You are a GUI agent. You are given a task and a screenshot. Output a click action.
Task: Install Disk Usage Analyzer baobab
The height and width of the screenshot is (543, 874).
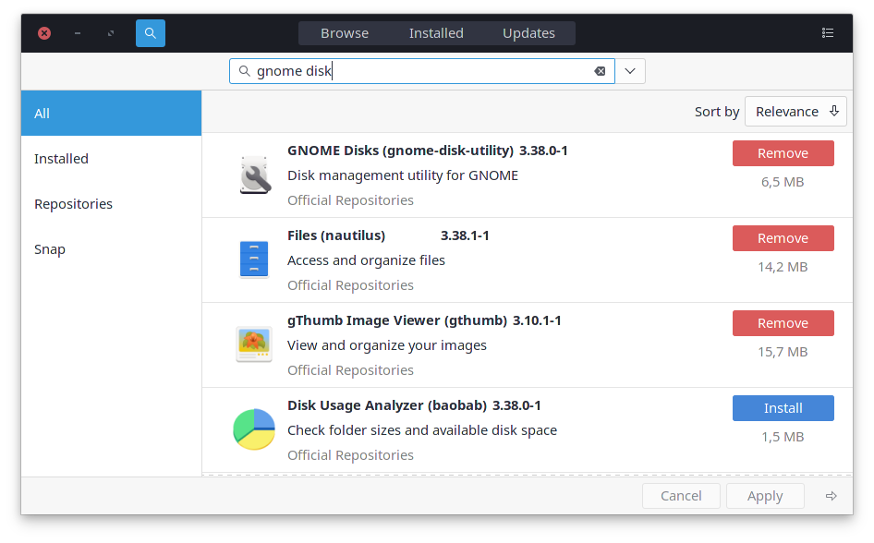[x=783, y=408]
